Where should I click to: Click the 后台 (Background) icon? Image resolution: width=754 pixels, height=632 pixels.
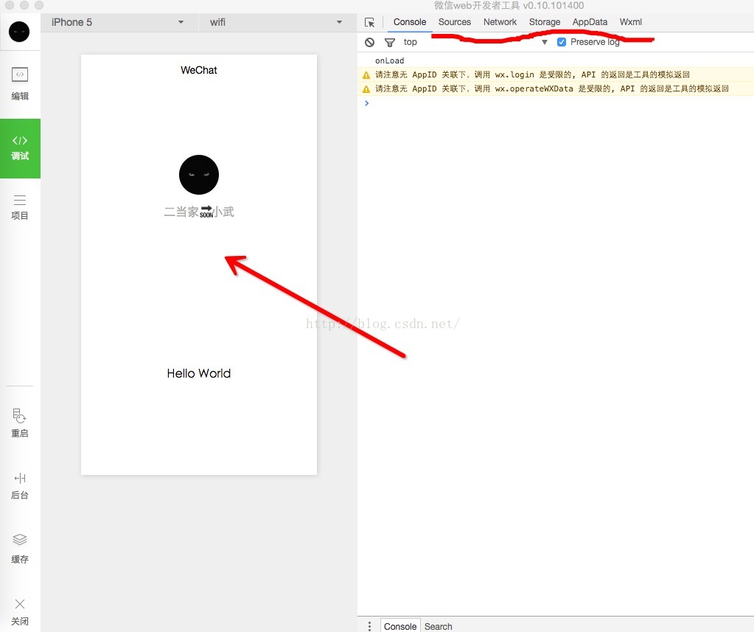pos(20,485)
